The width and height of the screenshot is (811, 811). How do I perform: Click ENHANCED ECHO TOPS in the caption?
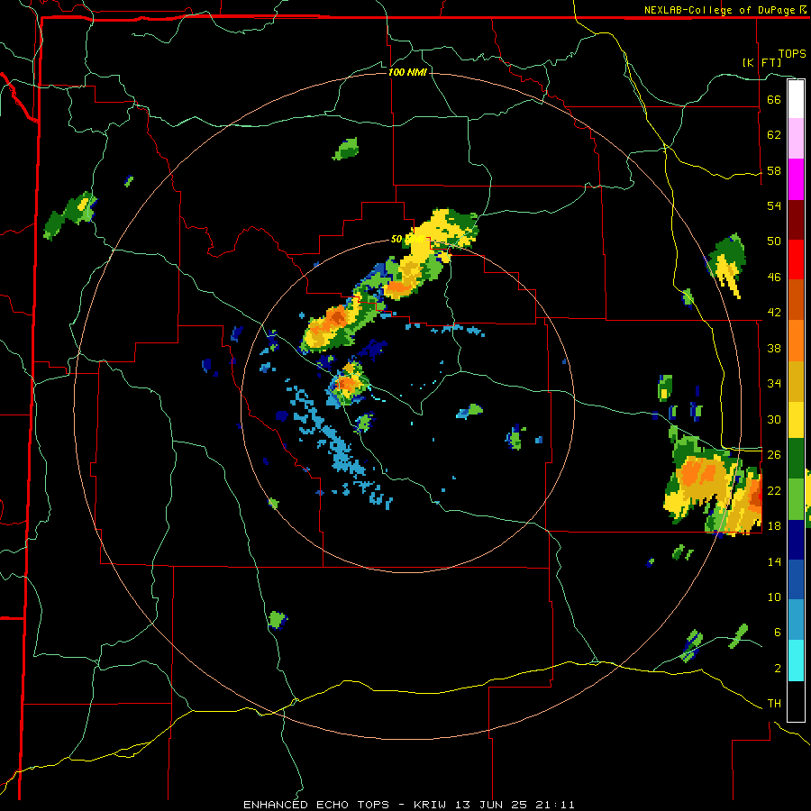coord(315,805)
